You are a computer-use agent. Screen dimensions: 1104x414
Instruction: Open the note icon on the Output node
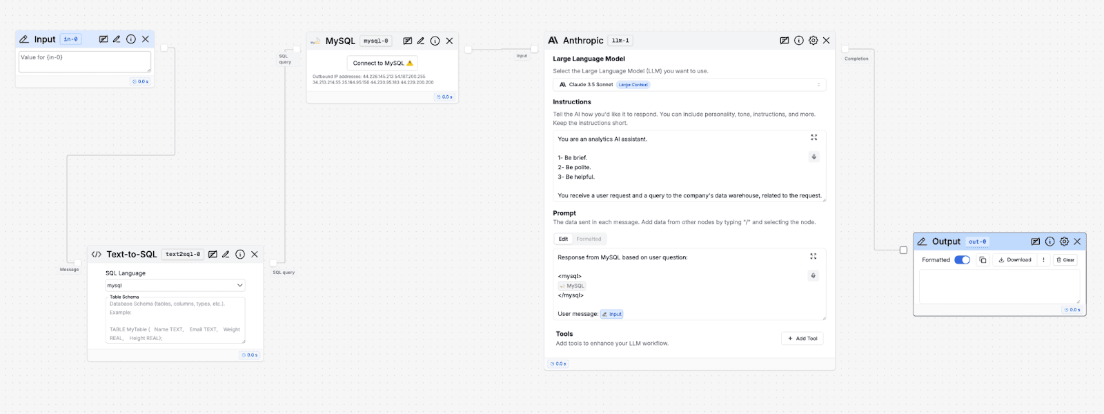click(x=1036, y=241)
